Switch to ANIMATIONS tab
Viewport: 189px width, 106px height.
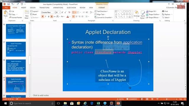(x=58, y=8)
